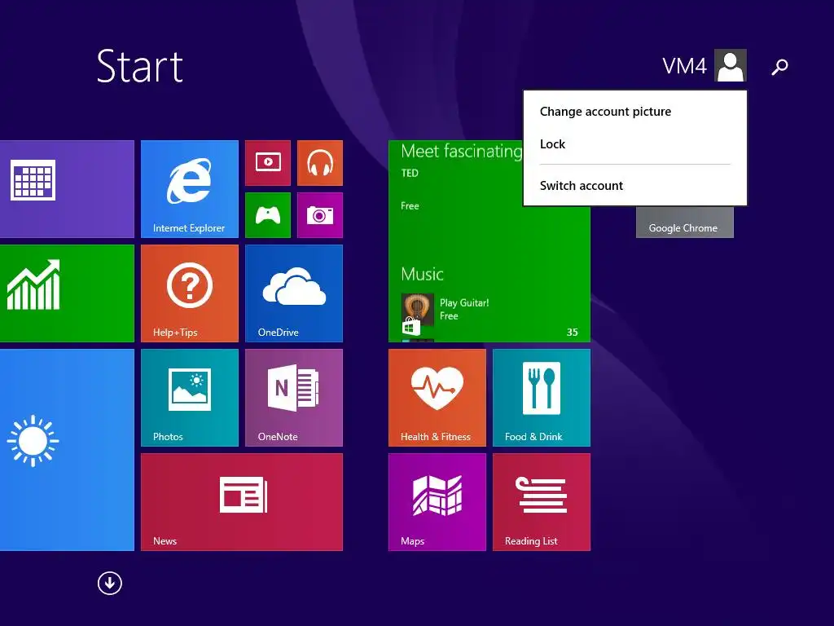Open the OneDrive tile
This screenshot has height=626, width=834.
pyautogui.click(x=293, y=293)
